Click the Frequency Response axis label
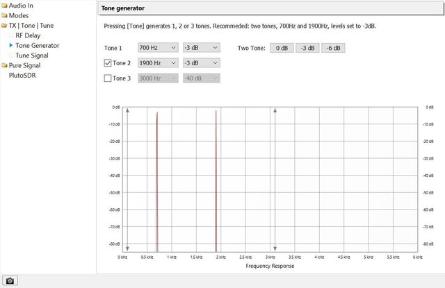Viewport: 445px width, 288px height. pos(270,266)
